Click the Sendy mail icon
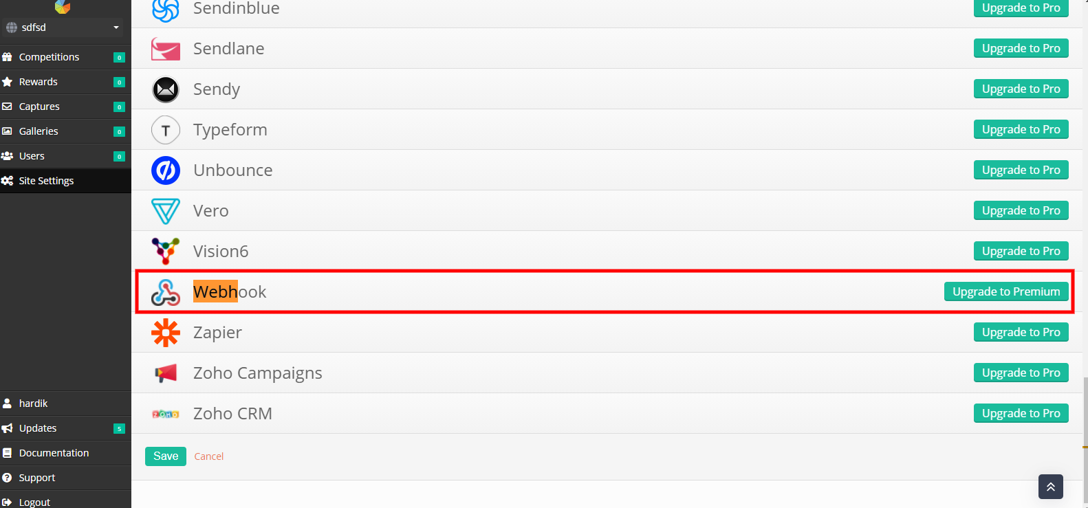 (166, 89)
